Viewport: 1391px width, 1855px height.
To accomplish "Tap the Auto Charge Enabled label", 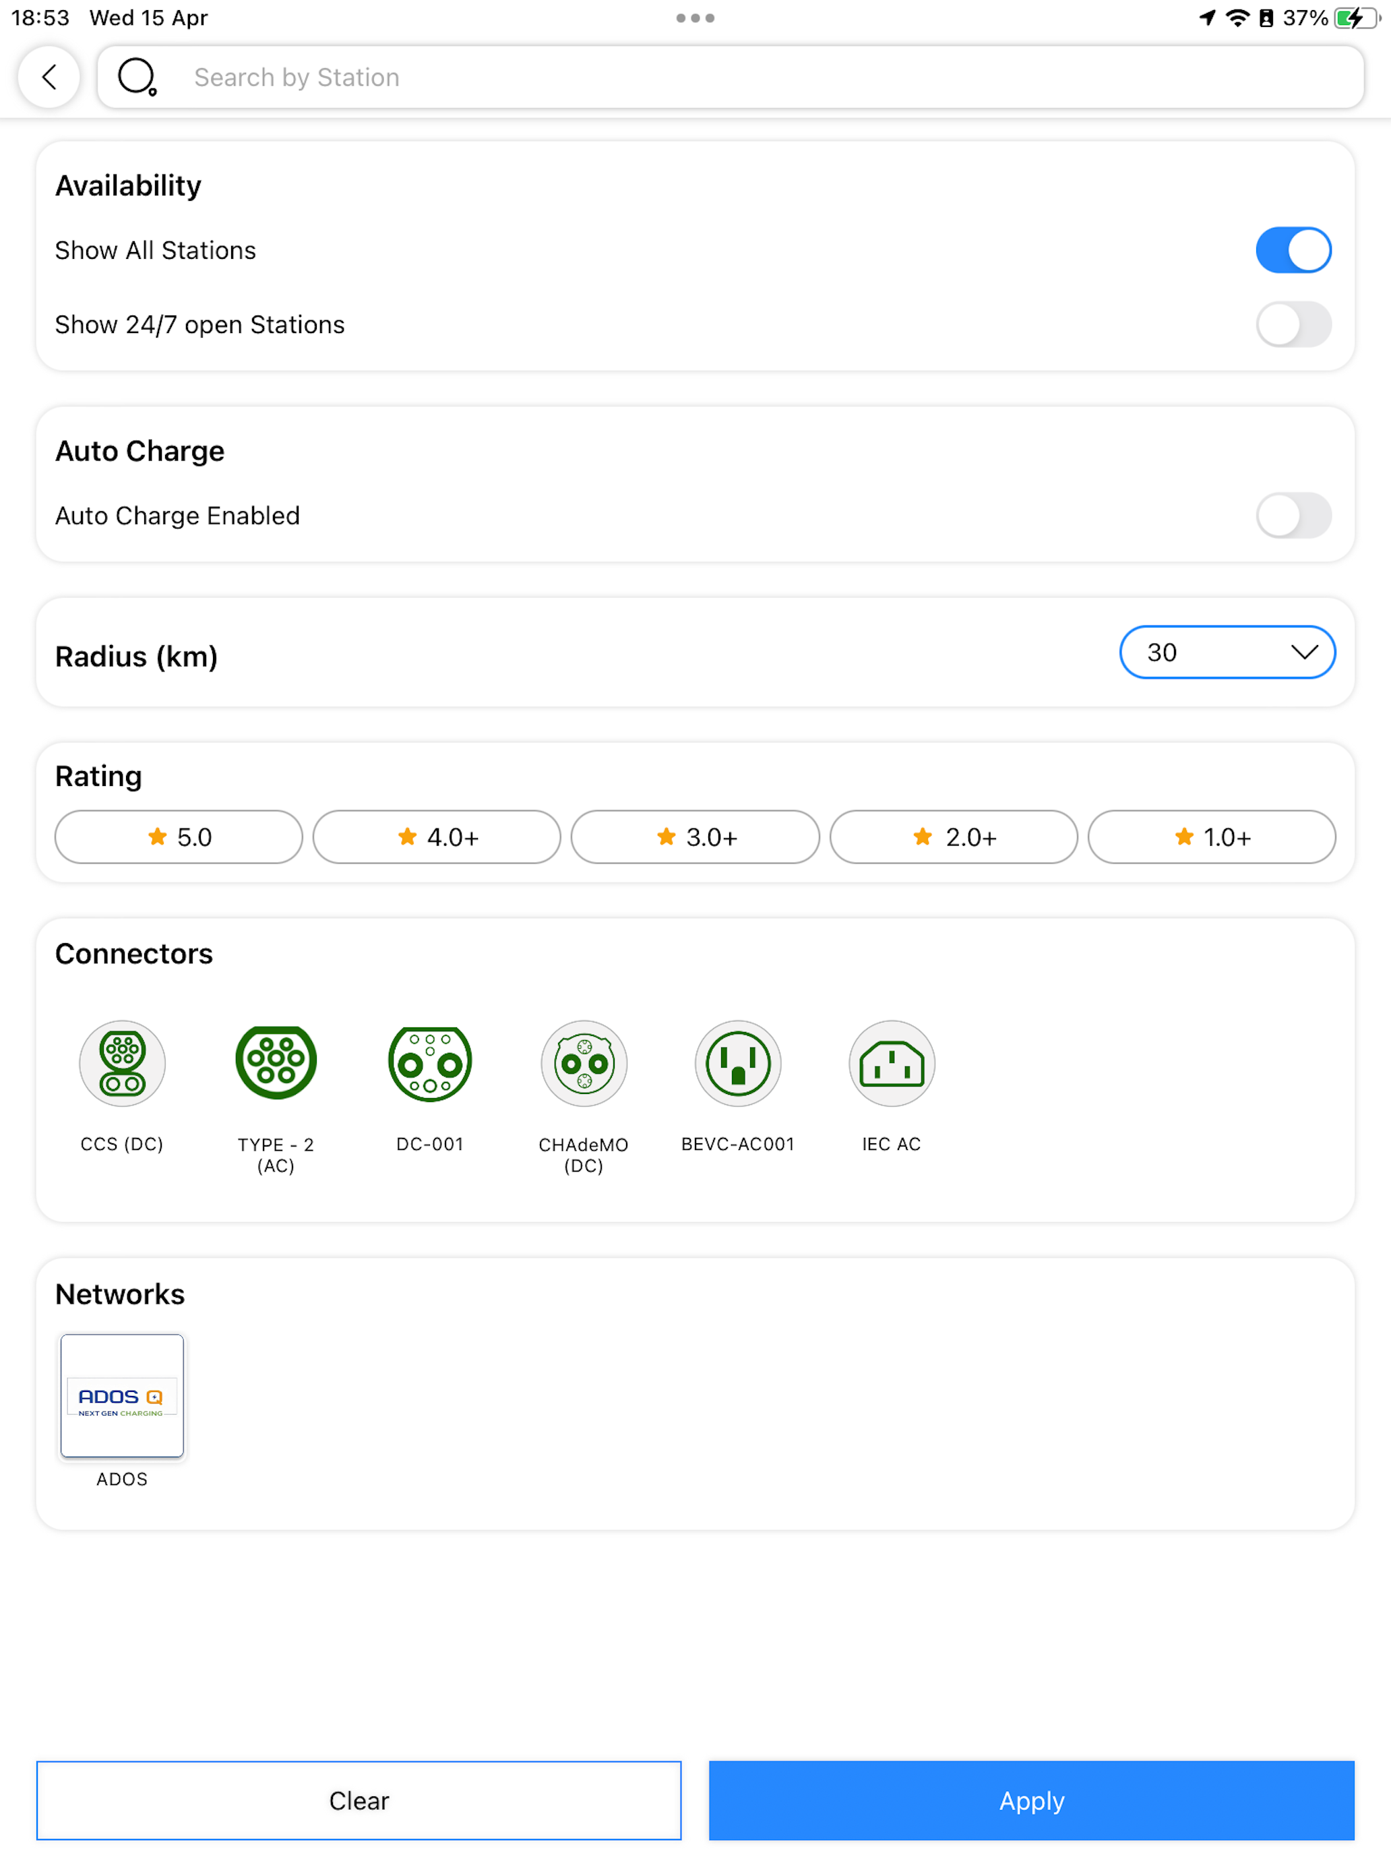I will (178, 516).
